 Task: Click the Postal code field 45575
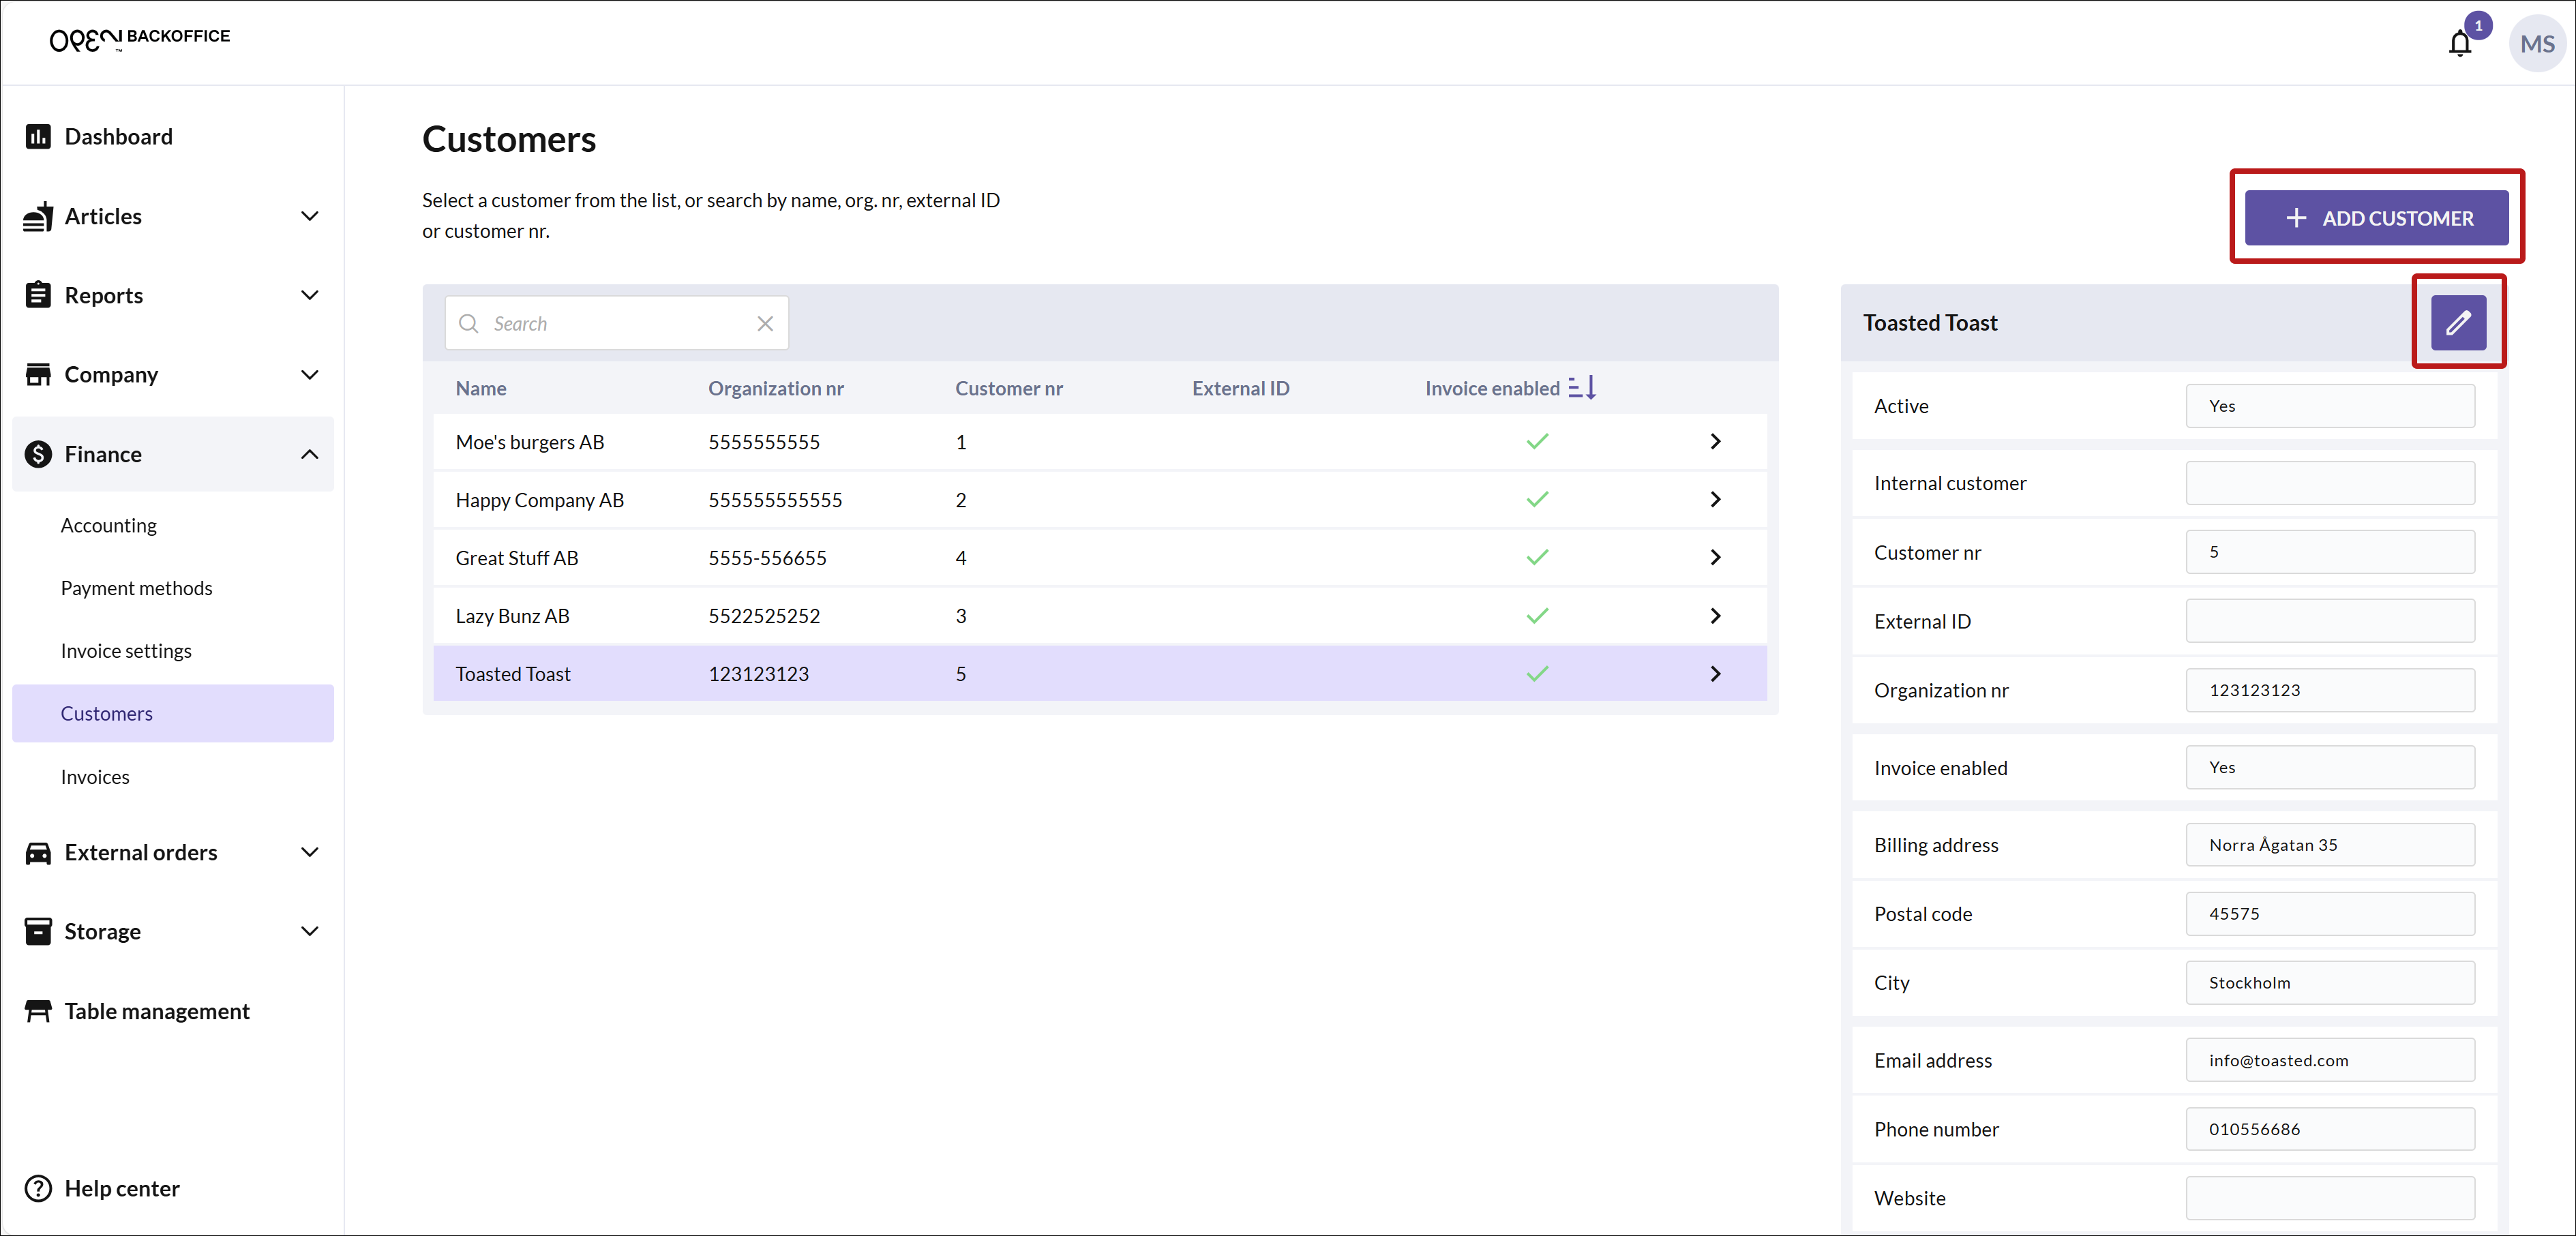click(x=2329, y=914)
